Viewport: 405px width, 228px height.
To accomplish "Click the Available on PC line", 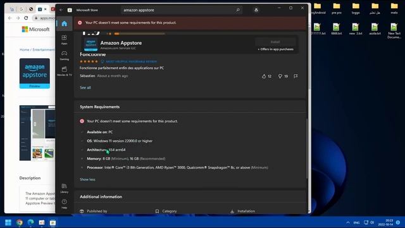I will click(100, 132).
